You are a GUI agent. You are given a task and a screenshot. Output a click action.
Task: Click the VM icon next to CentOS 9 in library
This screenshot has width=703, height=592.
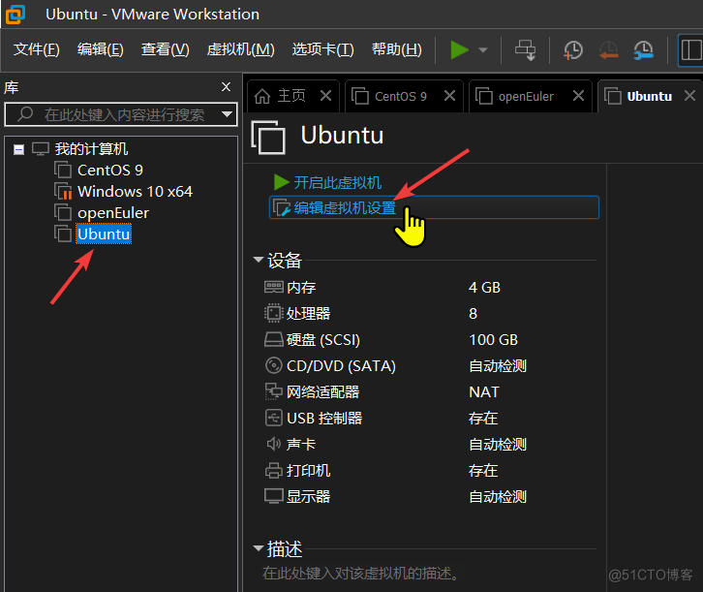(x=63, y=170)
